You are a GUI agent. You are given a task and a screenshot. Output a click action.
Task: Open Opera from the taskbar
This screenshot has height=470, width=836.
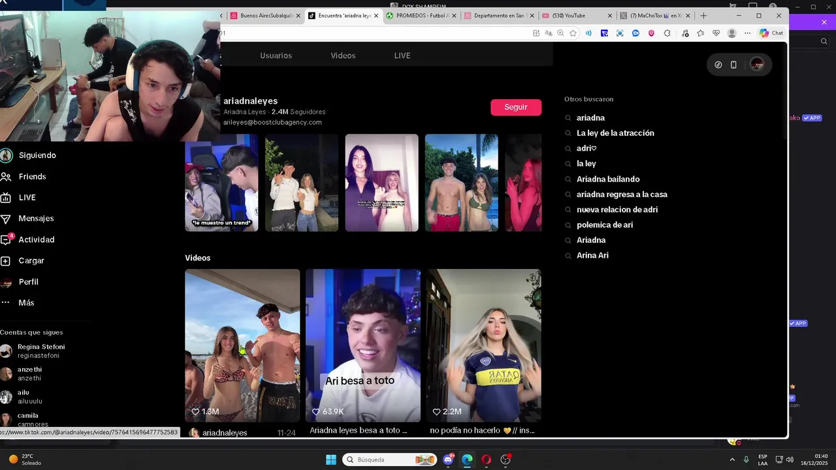[x=486, y=460]
